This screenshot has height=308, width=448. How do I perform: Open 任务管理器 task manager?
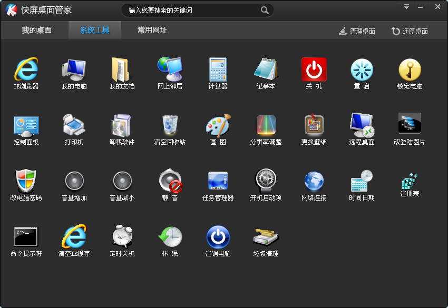[218, 181]
